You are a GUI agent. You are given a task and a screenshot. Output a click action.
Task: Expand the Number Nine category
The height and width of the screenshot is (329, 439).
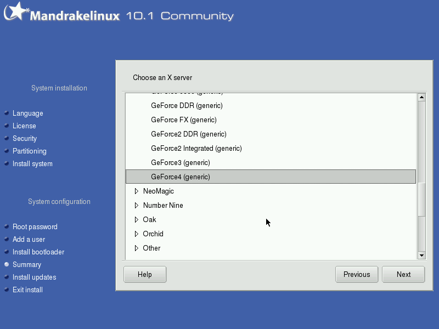(x=136, y=205)
